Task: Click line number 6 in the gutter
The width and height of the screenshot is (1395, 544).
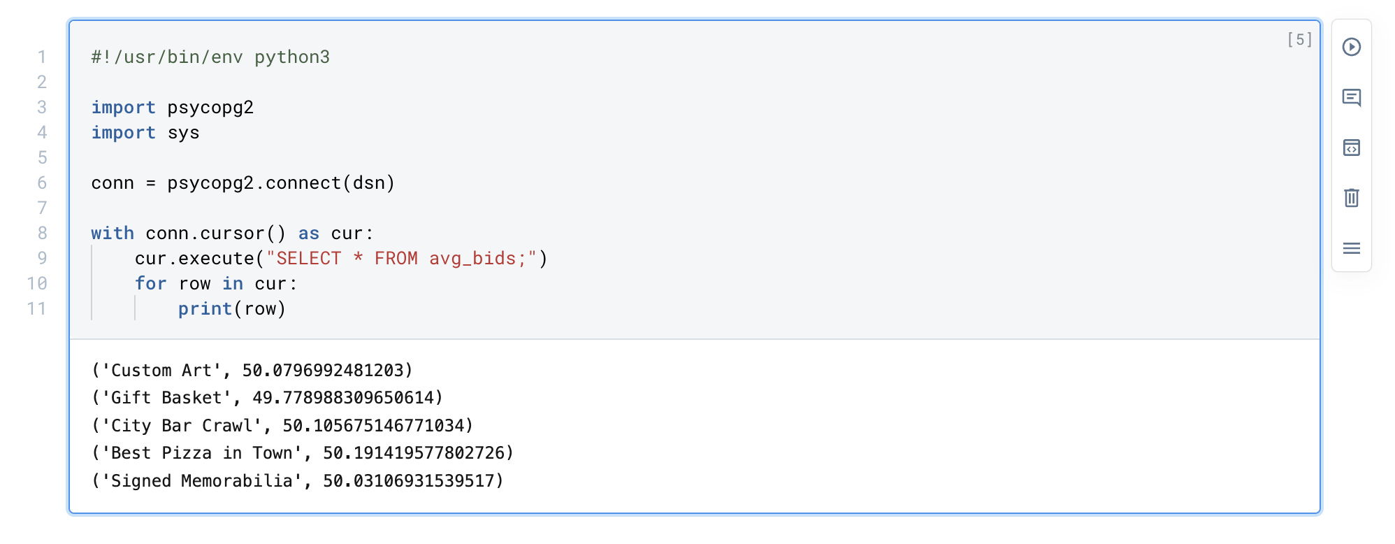Action: click(x=42, y=182)
